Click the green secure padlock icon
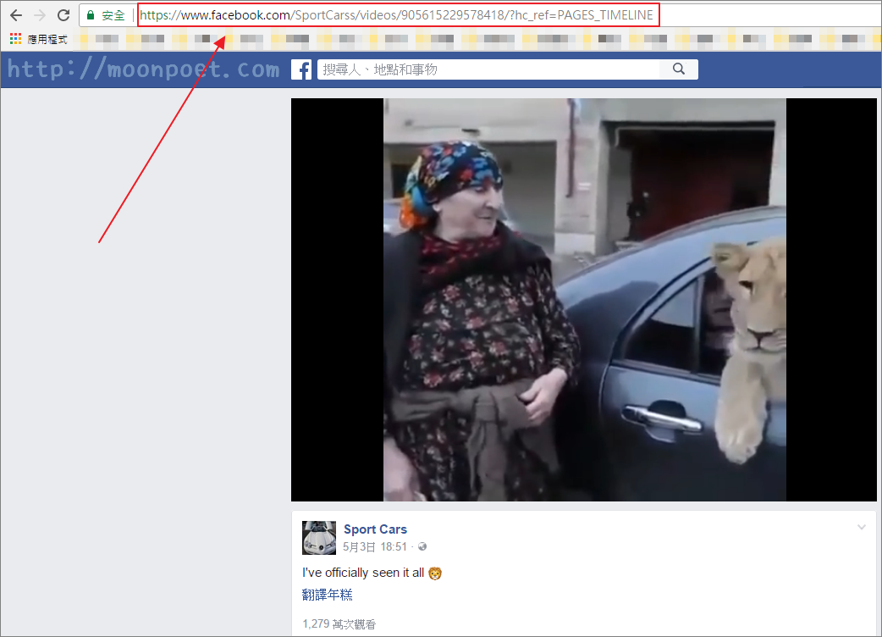 [x=91, y=15]
